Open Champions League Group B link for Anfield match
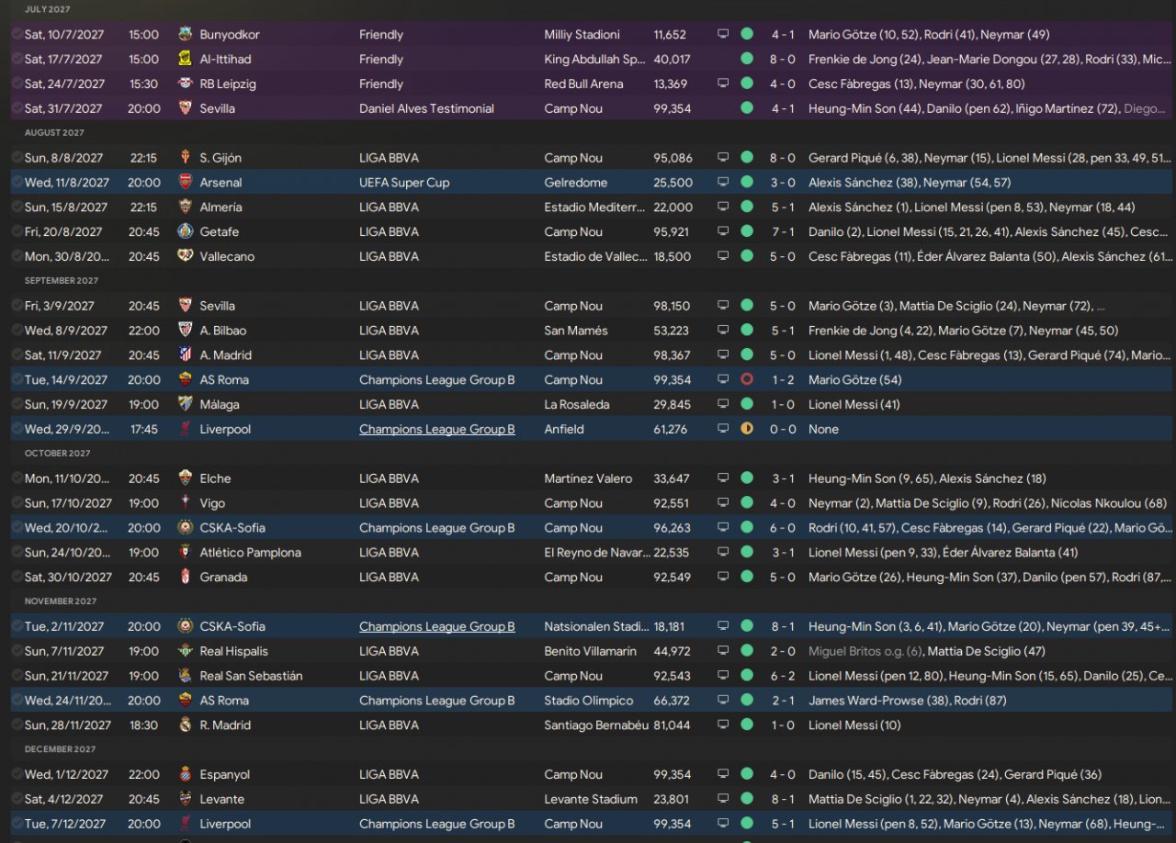1176x843 pixels. [x=436, y=430]
